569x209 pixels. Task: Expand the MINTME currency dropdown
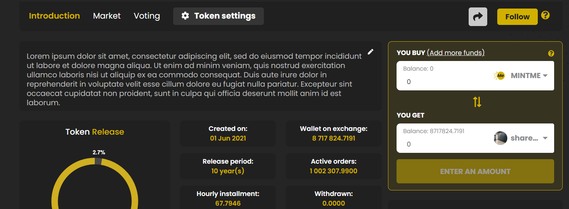545,76
